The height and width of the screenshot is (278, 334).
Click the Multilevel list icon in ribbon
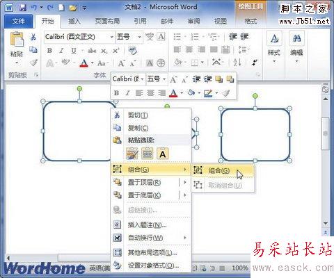tap(213, 37)
